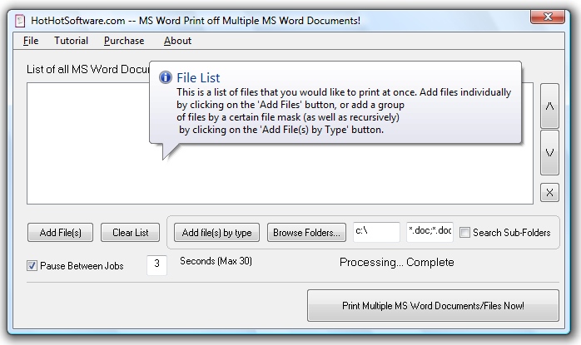This screenshot has width=581, height=345.
Task: Click the pause seconds field showing 3
Action: pyautogui.click(x=156, y=265)
